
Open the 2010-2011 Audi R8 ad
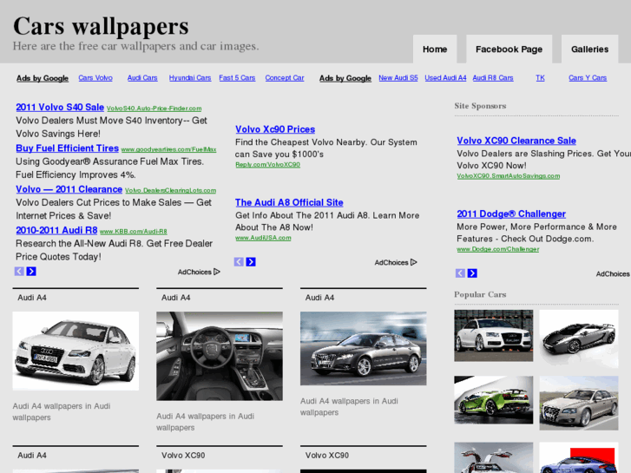tap(56, 230)
